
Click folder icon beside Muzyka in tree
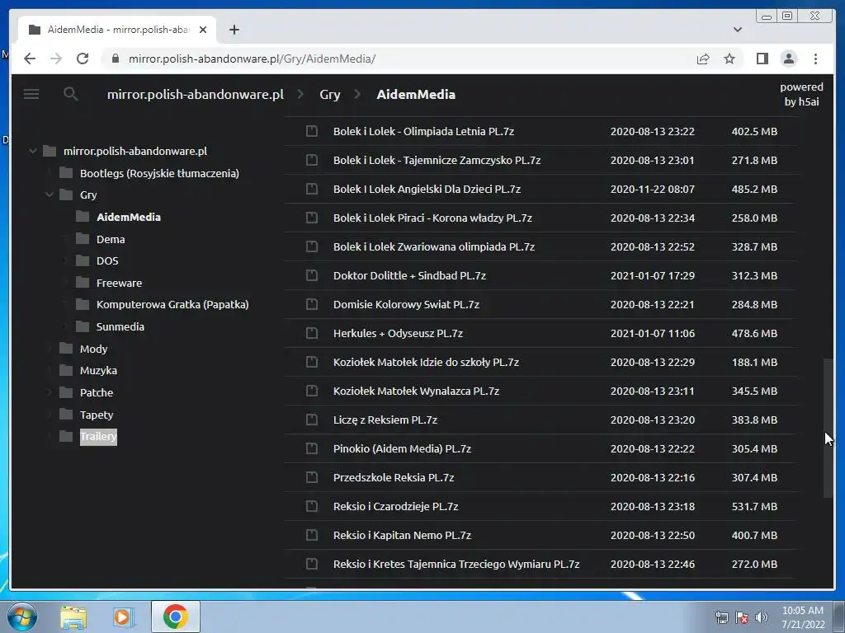point(66,370)
